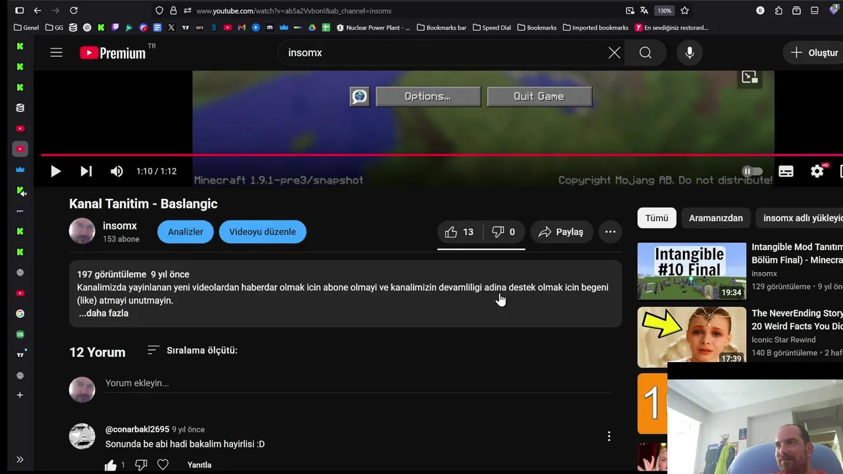Open the blue crown sidebar tab
This screenshot has height=474, width=843.
click(x=20, y=169)
